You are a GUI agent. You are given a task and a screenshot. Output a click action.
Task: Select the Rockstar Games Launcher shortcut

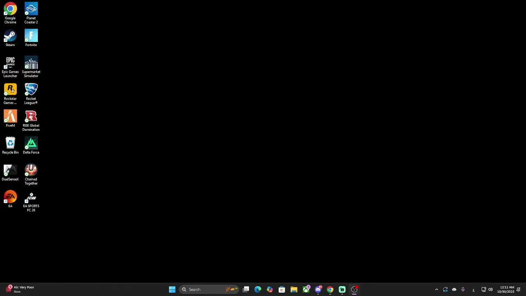coord(10,94)
